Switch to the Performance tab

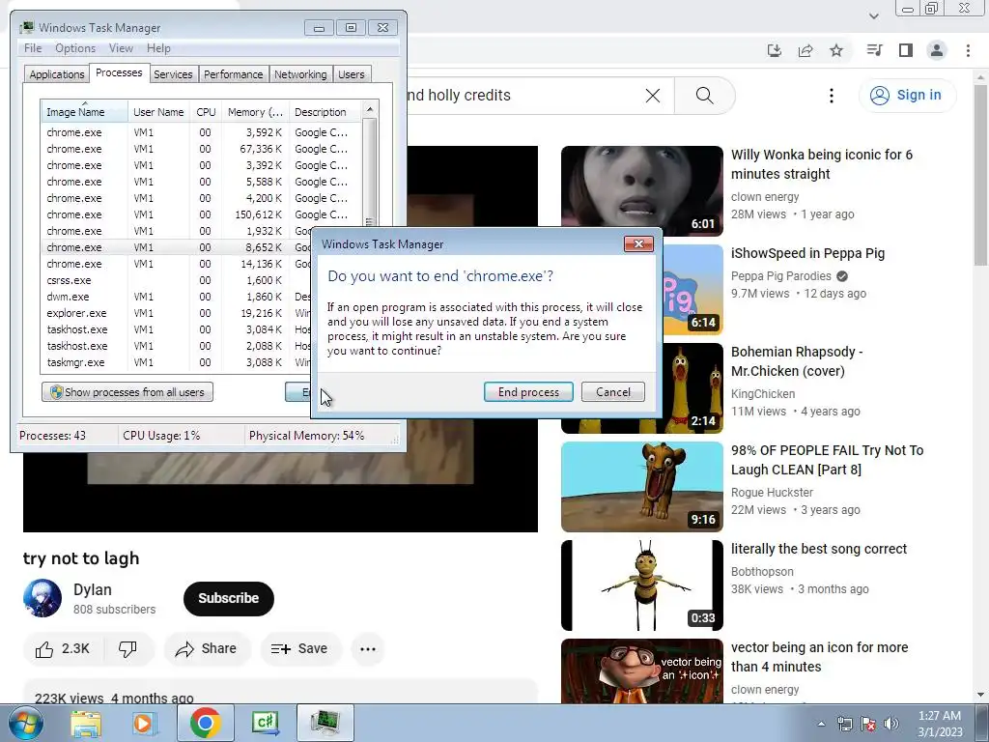pyautogui.click(x=234, y=74)
